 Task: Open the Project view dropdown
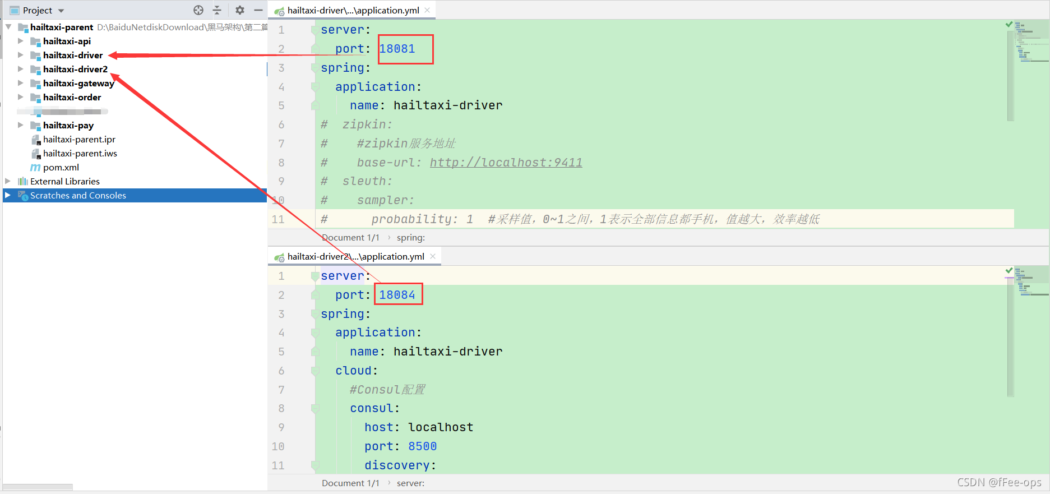coord(61,11)
